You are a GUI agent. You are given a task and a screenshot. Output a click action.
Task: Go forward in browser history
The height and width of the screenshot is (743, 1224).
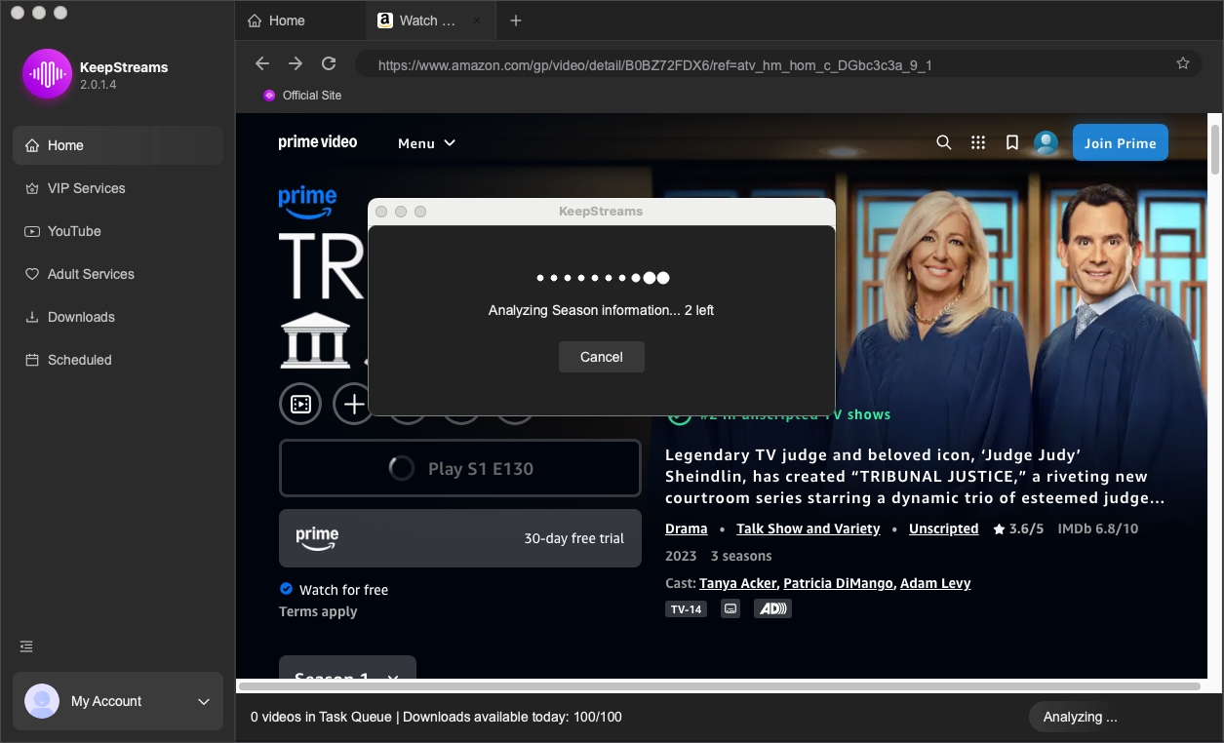(x=296, y=63)
